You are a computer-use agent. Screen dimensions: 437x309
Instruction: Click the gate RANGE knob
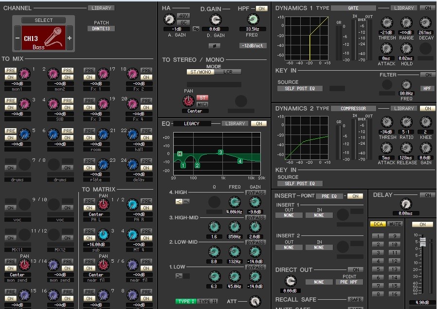(406, 23)
